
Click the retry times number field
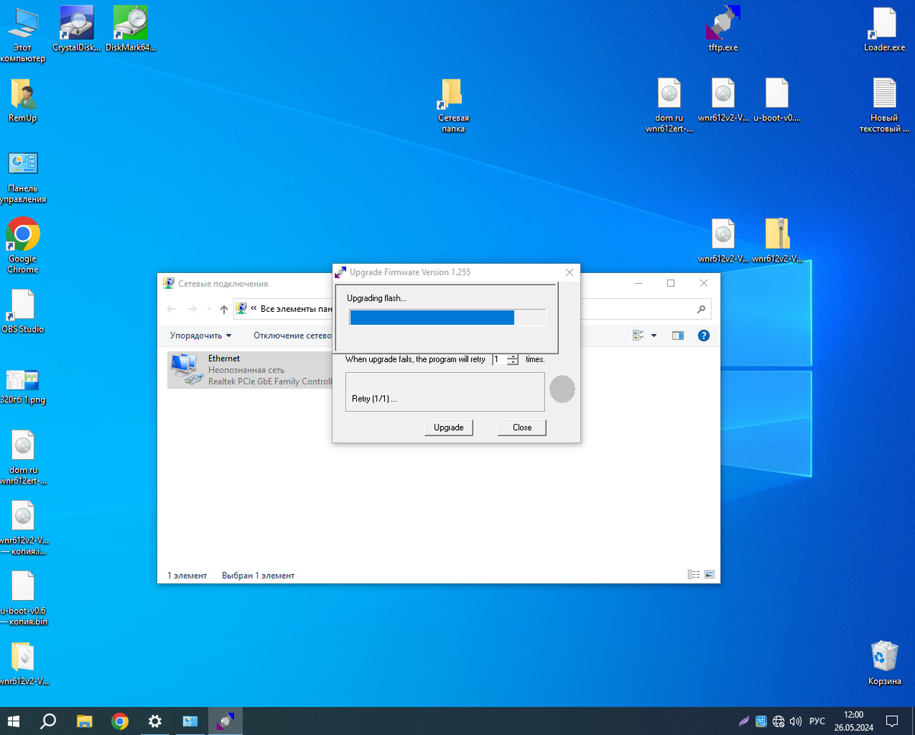[499, 359]
